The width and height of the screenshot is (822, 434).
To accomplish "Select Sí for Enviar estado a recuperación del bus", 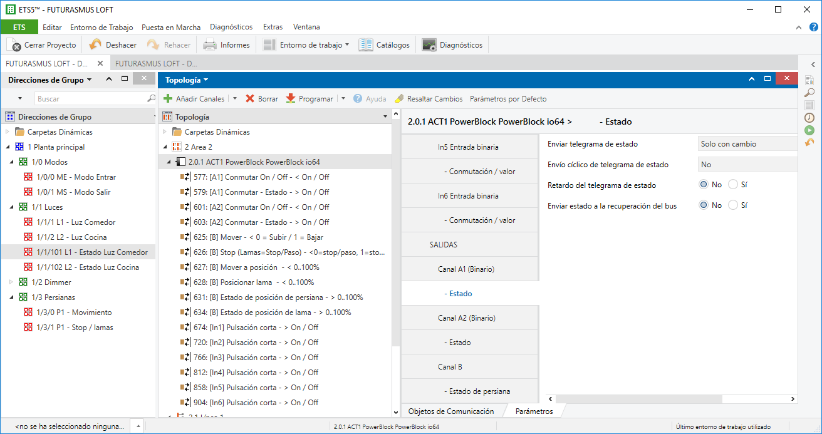I will pyautogui.click(x=733, y=205).
